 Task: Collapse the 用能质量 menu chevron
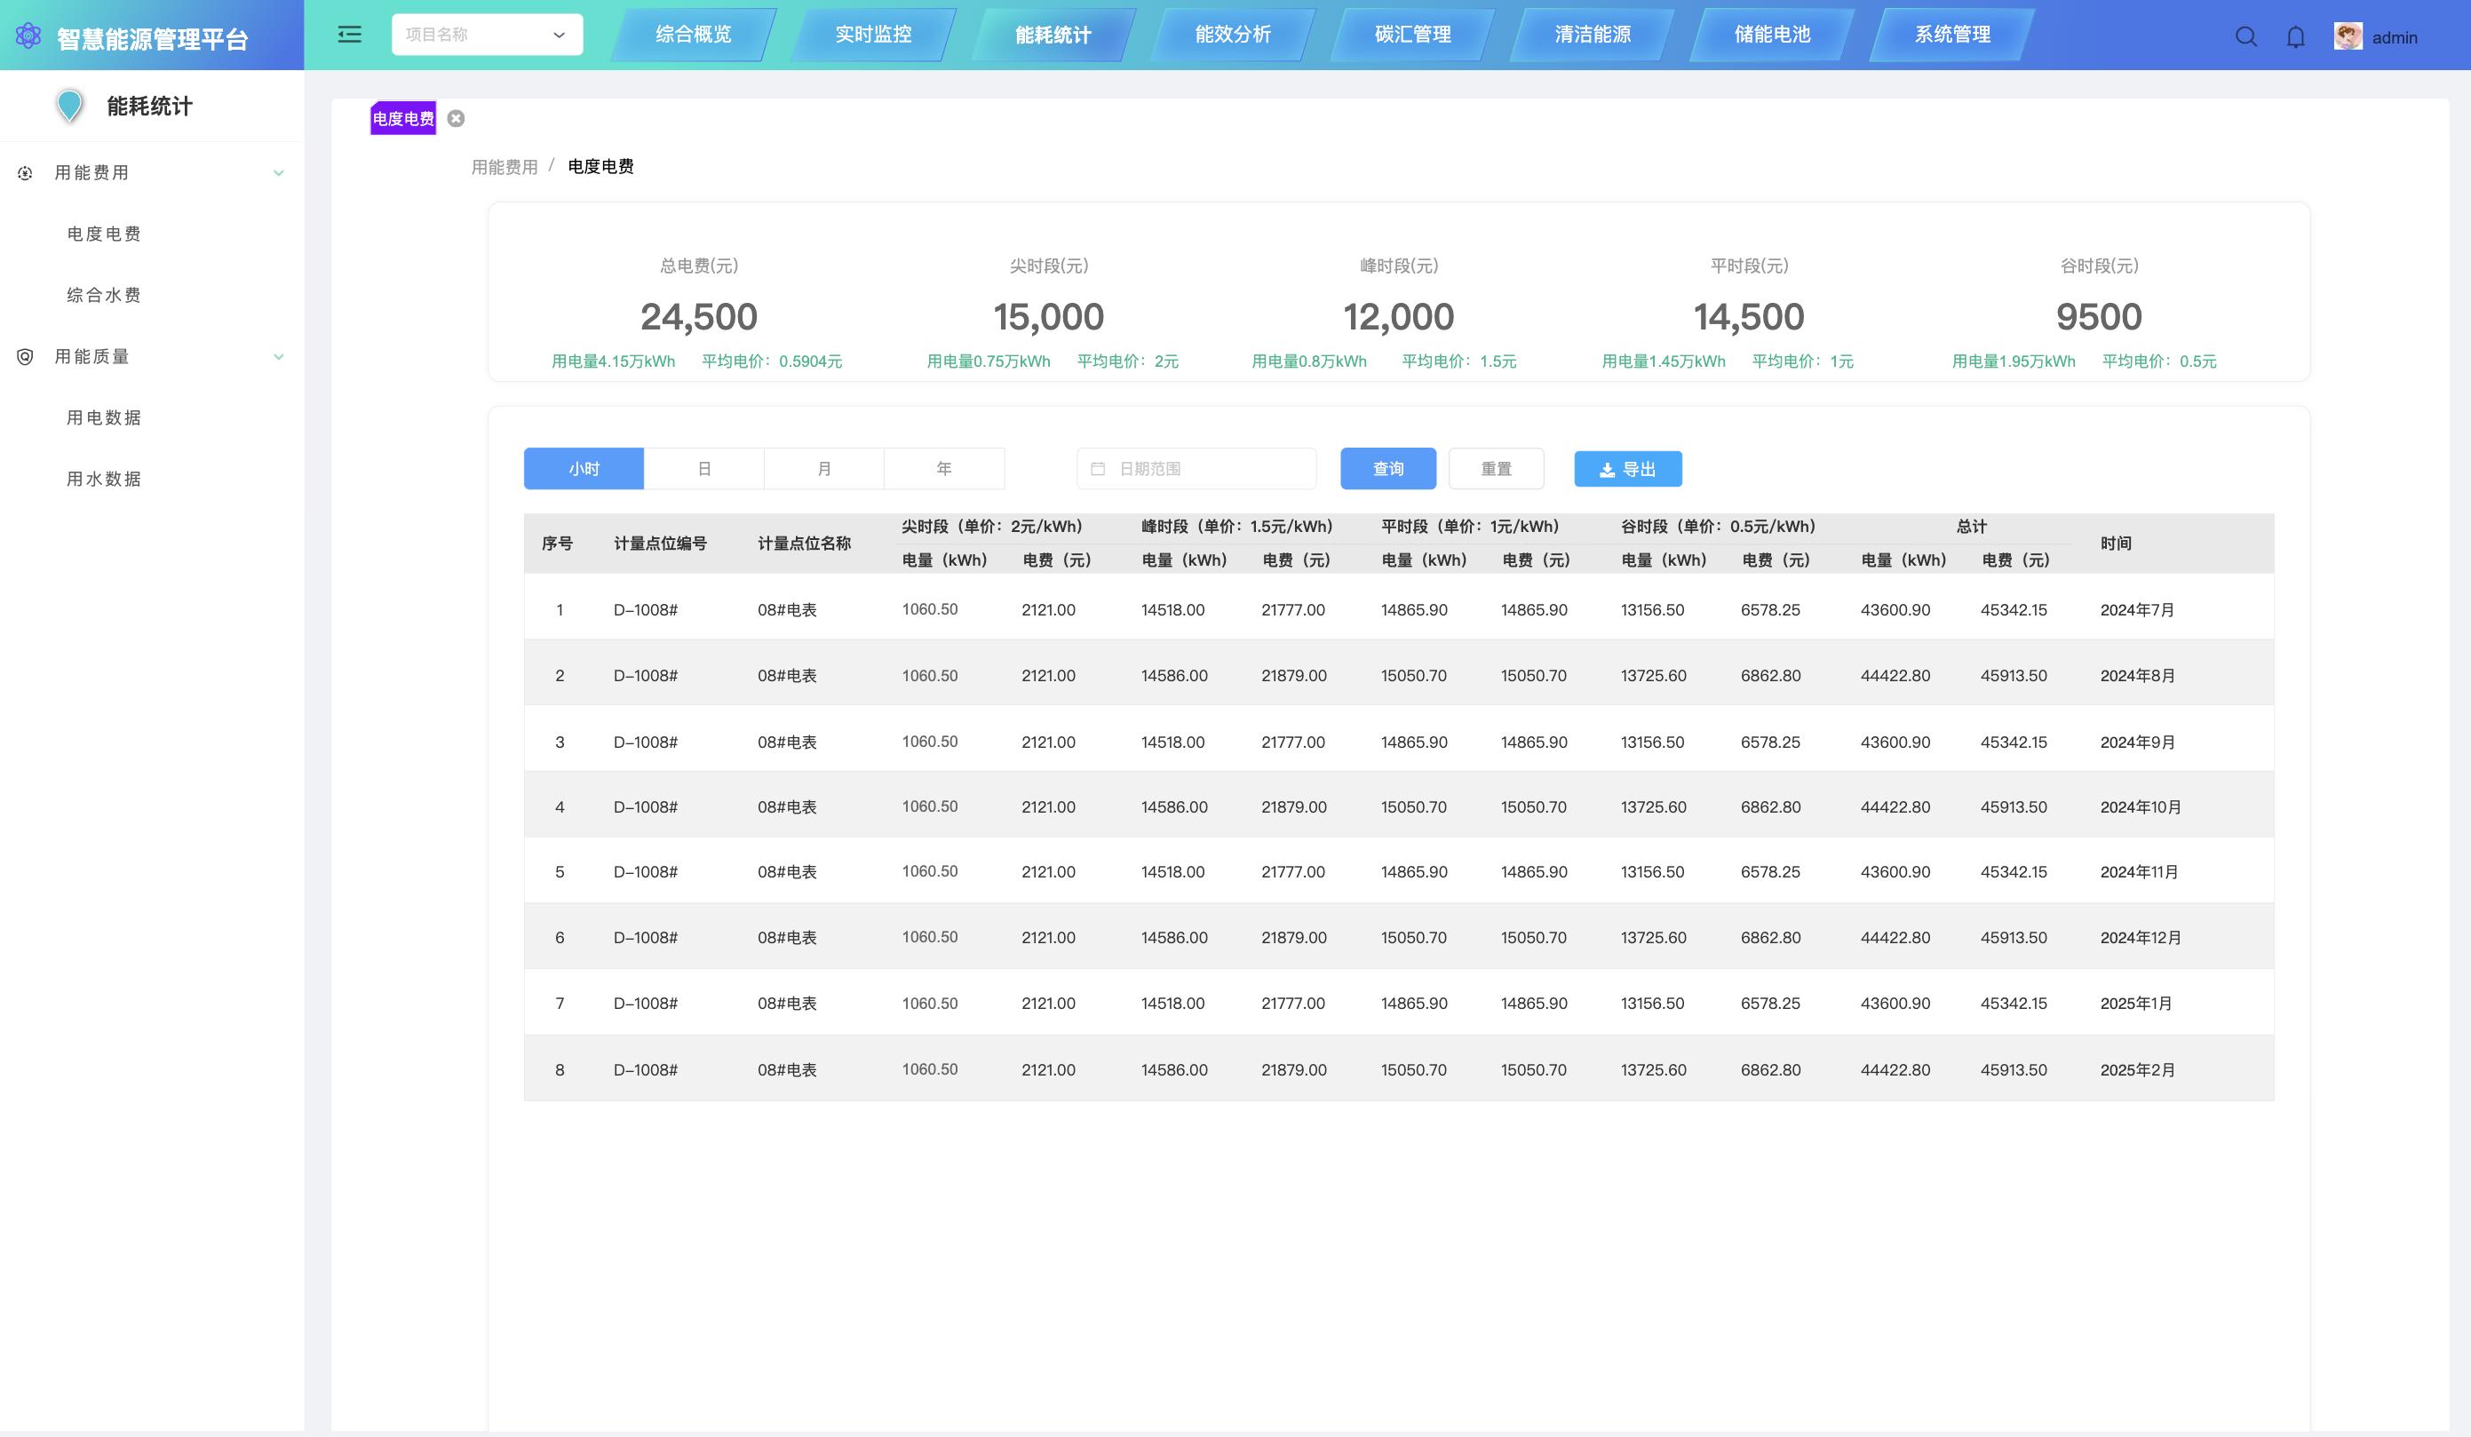tap(279, 357)
